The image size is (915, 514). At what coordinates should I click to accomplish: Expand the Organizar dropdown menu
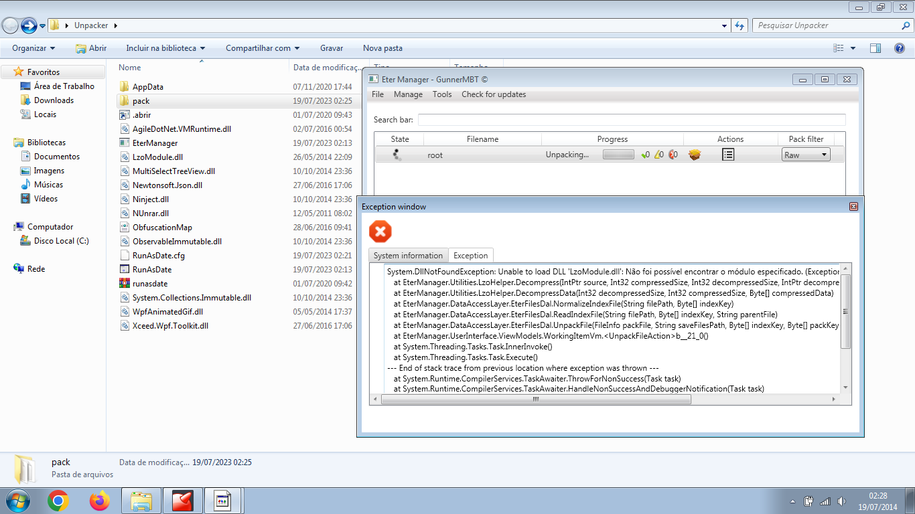[33, 48]
